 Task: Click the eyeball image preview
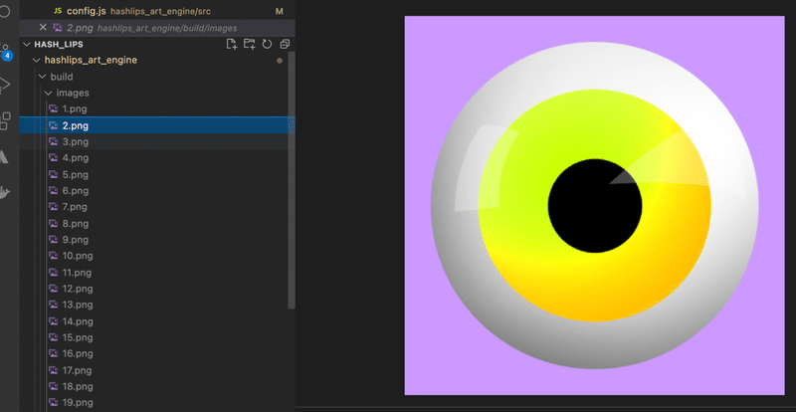(594, 205)
